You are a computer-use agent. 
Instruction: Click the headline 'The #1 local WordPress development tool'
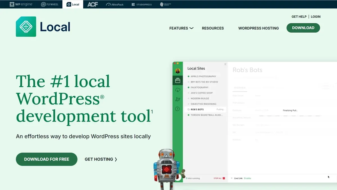84,99
